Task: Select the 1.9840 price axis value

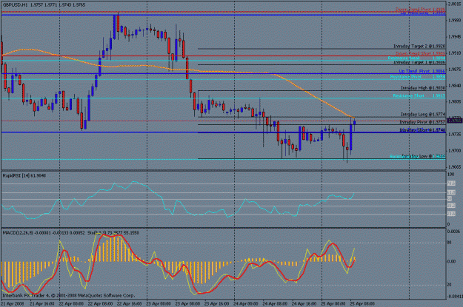Action: (454, 86)
